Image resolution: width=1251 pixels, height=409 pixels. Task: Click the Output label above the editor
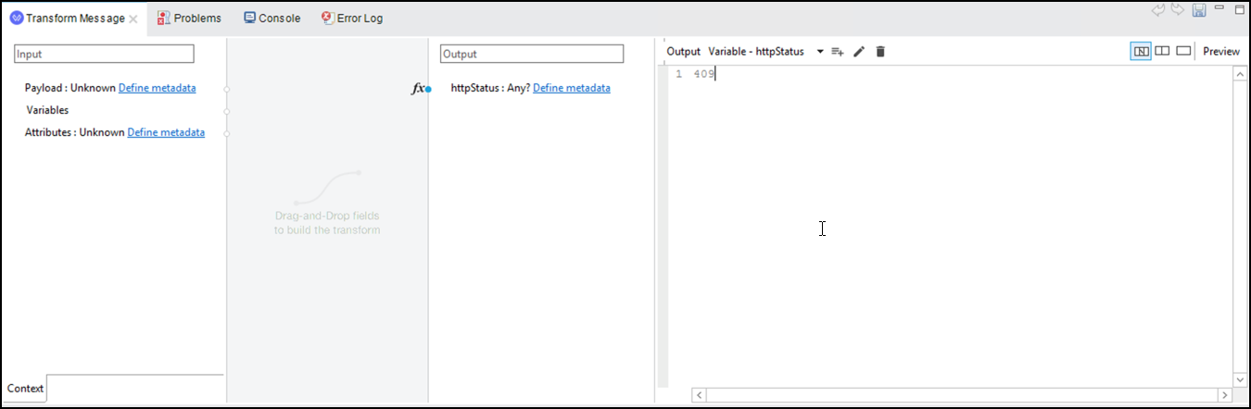(x=684, y=52)
